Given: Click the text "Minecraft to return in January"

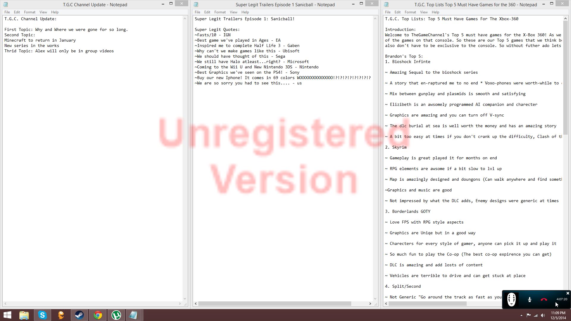Looking at the screenshot, I should click(x=40, y=40).
